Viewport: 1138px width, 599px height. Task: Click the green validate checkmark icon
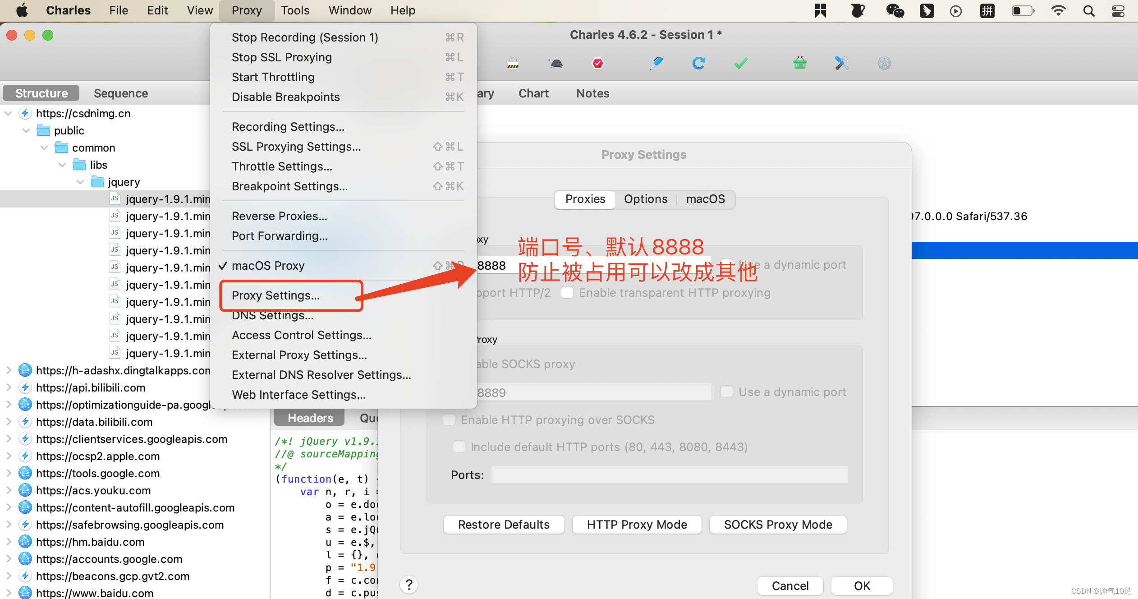pos(741,63)
